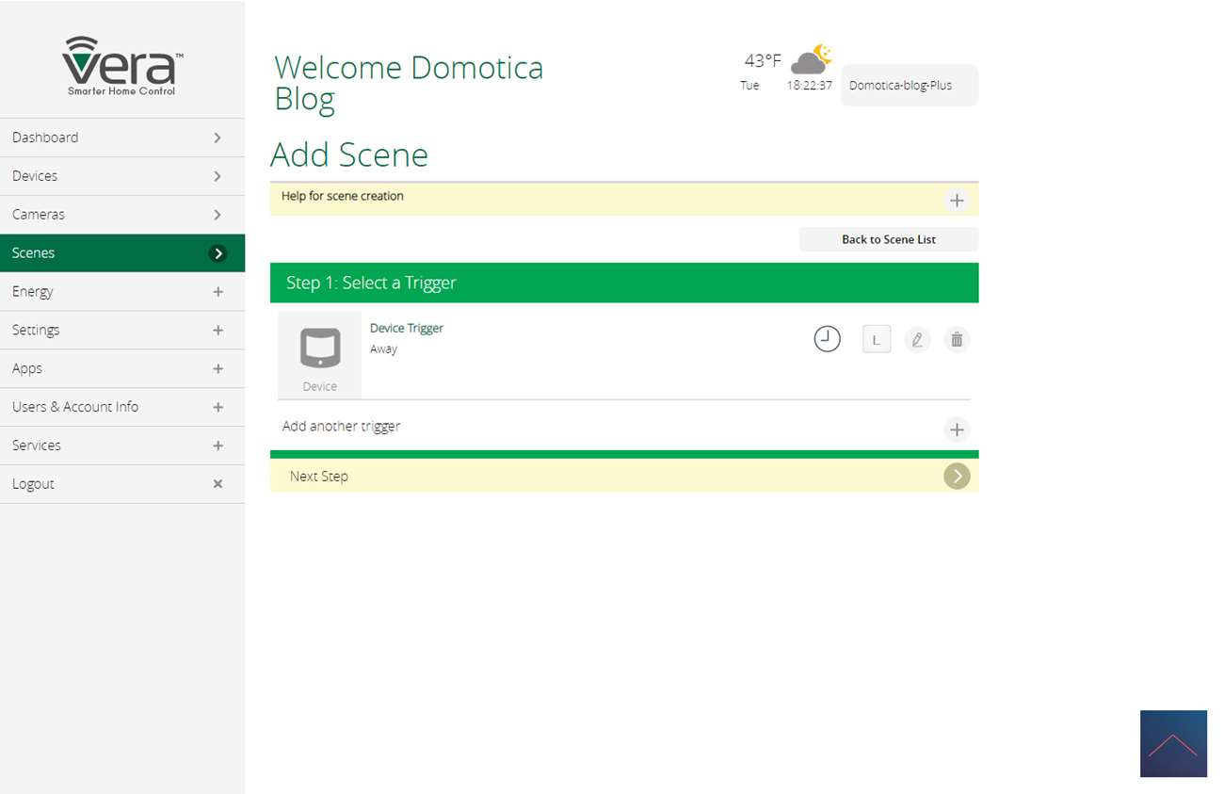This screenshot has width=1224, height=794.
Task: Expand the Apps sidebar section
Action: (x=217, y=369)
